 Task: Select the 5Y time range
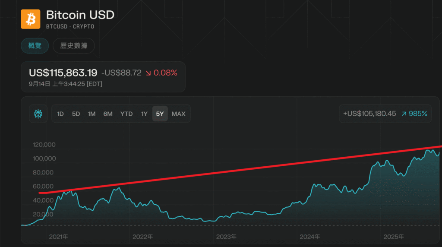coord(160,114)
